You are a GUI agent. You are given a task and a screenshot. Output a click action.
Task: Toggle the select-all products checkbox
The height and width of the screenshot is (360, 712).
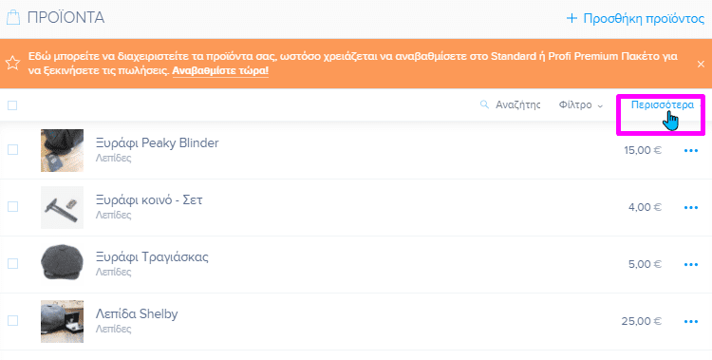[x=12, y=105]
